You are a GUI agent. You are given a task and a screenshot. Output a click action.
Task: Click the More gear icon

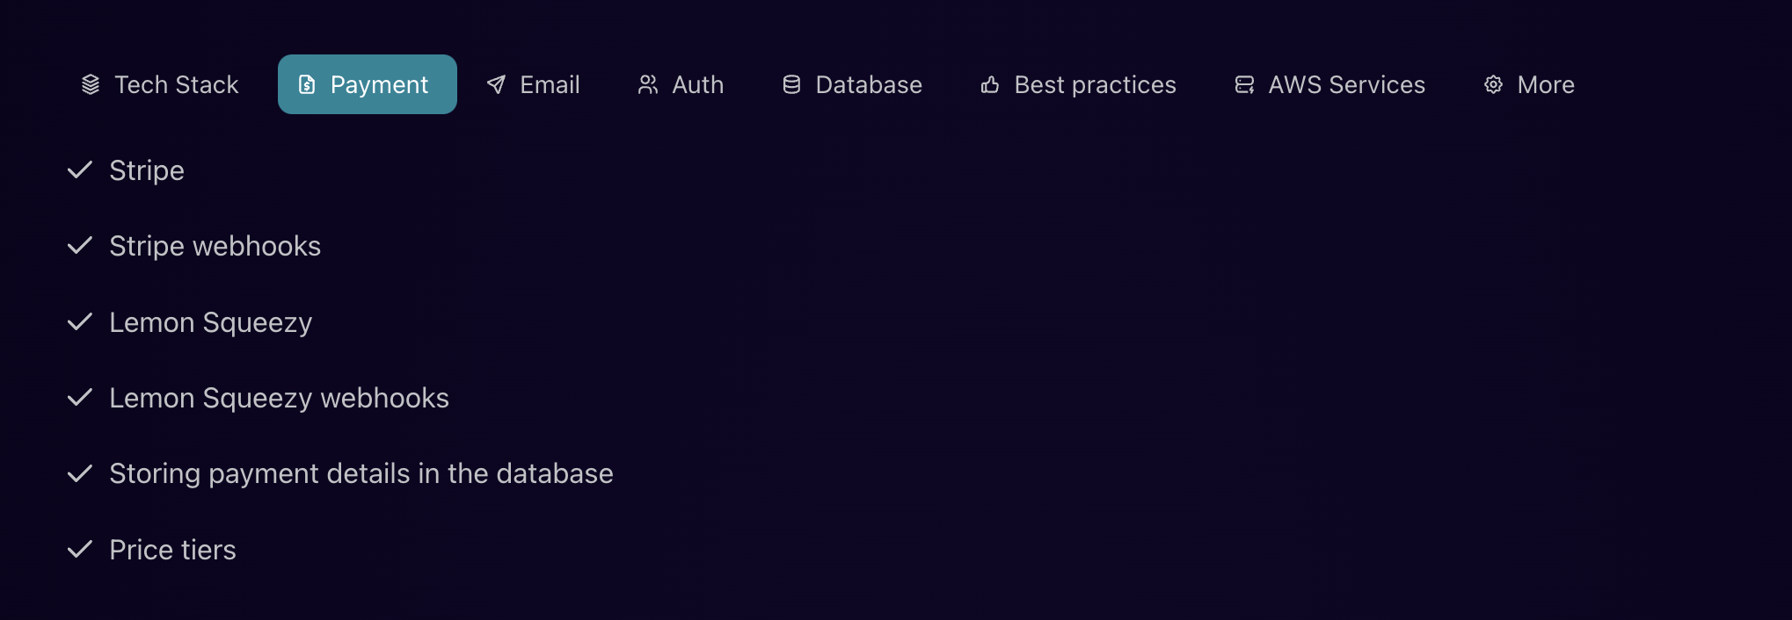[1493, 84]
